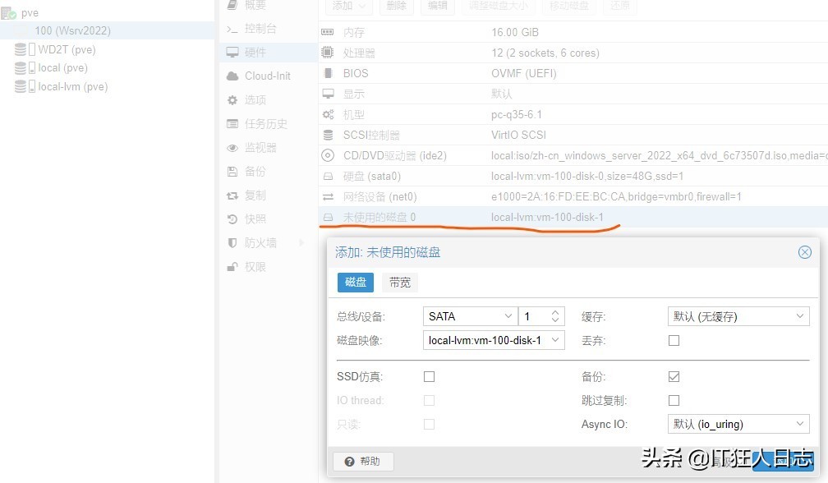
Task: Enable the SSD仿真 checkbox
Action: click(x=429, y=376)
